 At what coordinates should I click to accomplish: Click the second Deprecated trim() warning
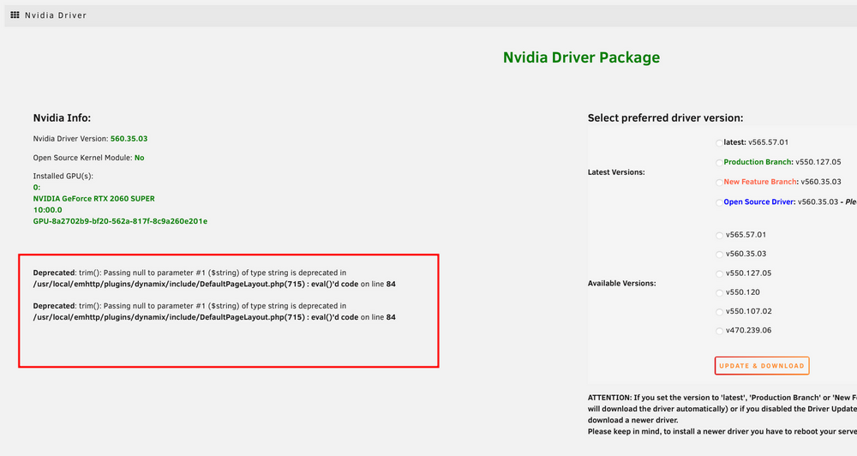[x=214, y=312]
